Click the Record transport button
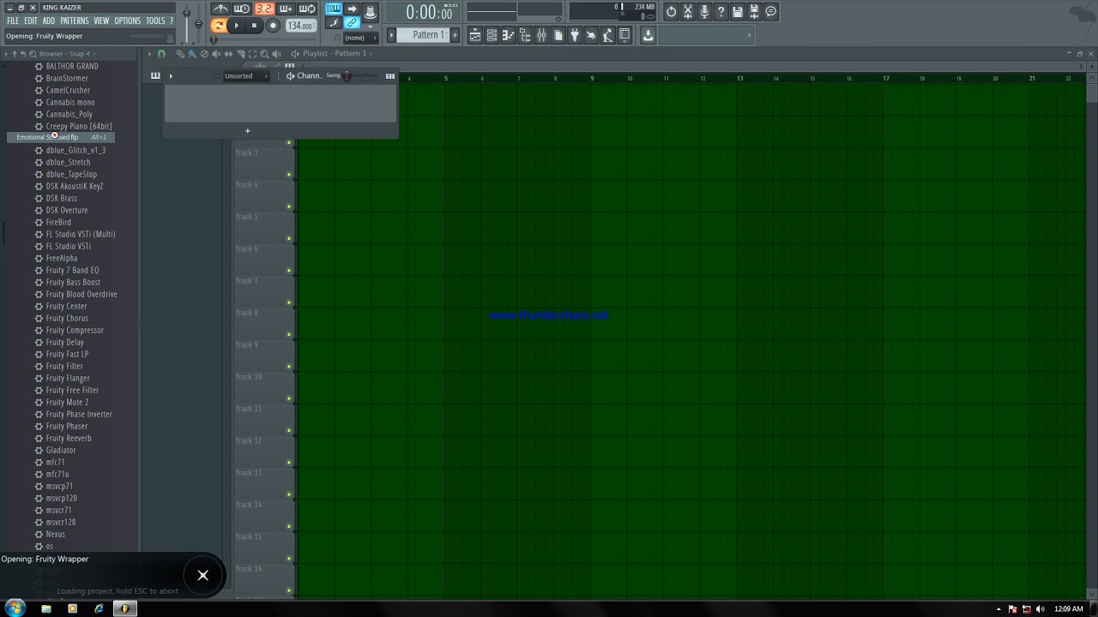This screenshot has width=1098, height=617. 273,26
